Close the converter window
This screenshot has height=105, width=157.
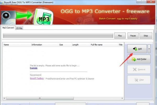pos(151,2)
